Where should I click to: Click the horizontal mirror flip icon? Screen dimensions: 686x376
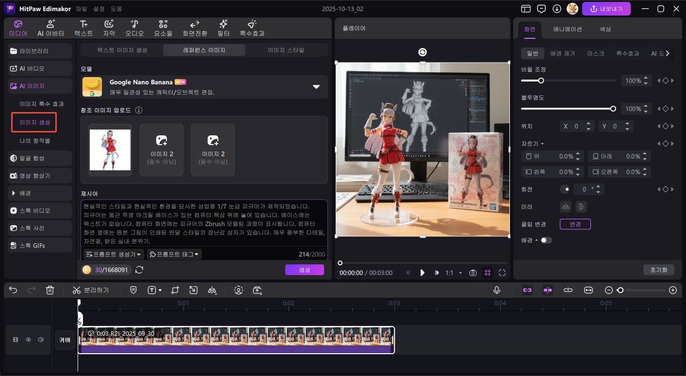pos(565,207)
